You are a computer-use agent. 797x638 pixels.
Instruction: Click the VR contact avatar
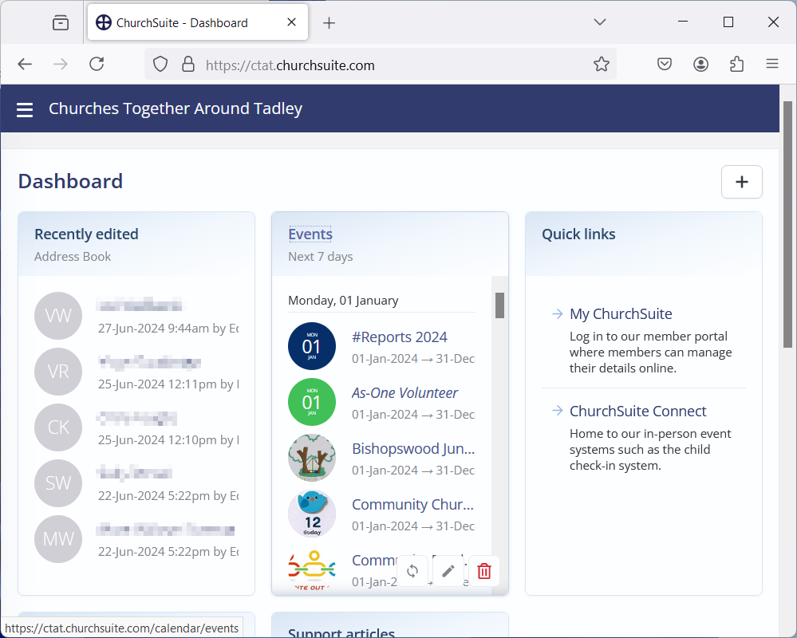tap(58, 372)
